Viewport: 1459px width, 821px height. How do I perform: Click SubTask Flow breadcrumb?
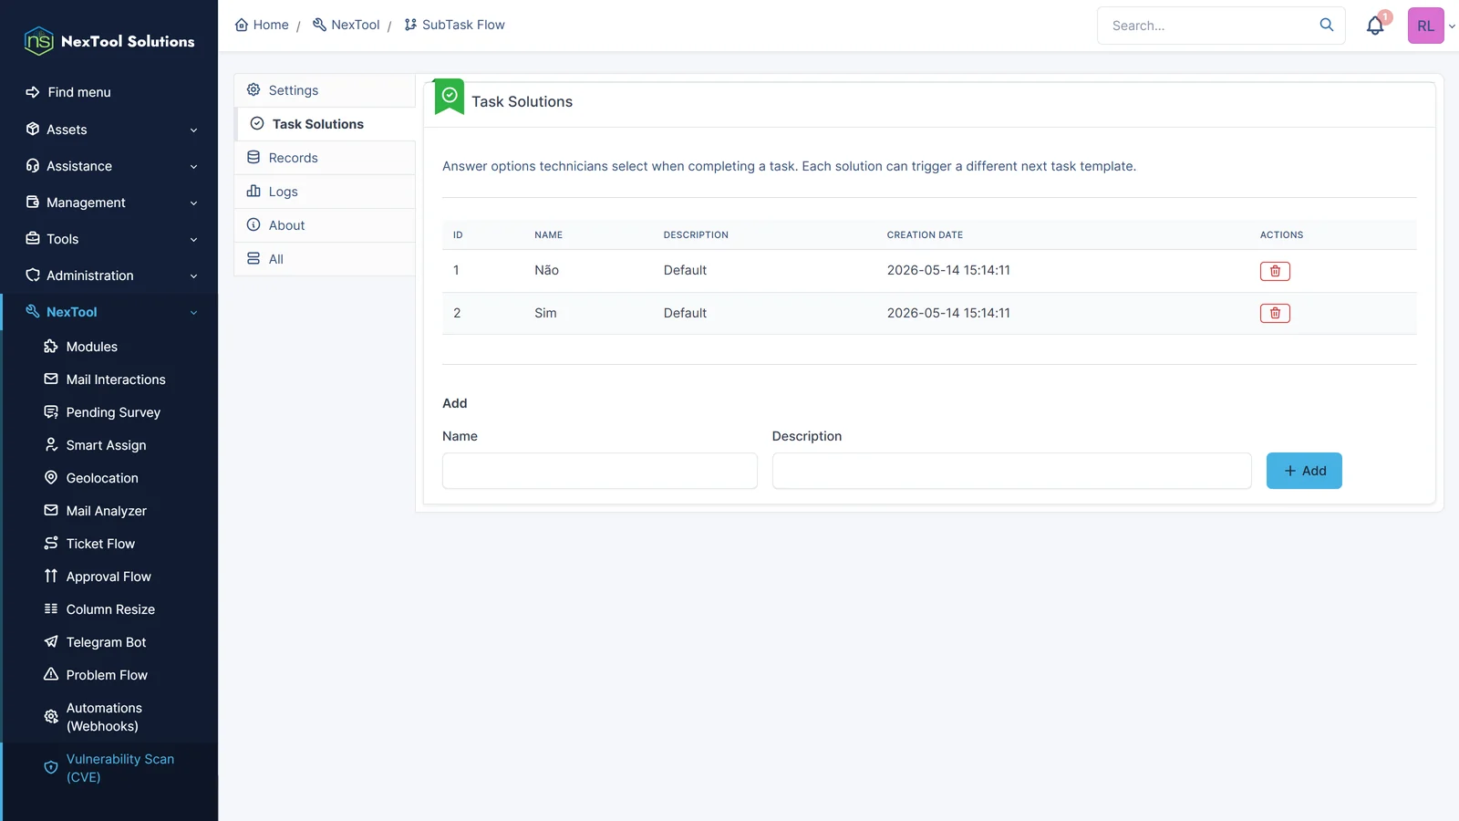coord(454,25)
